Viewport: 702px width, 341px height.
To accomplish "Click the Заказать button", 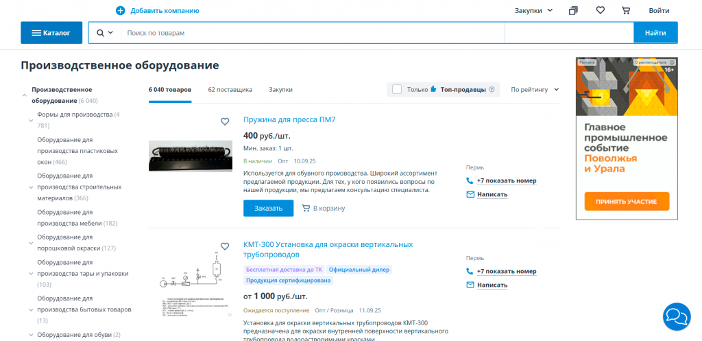I will 268,208.
